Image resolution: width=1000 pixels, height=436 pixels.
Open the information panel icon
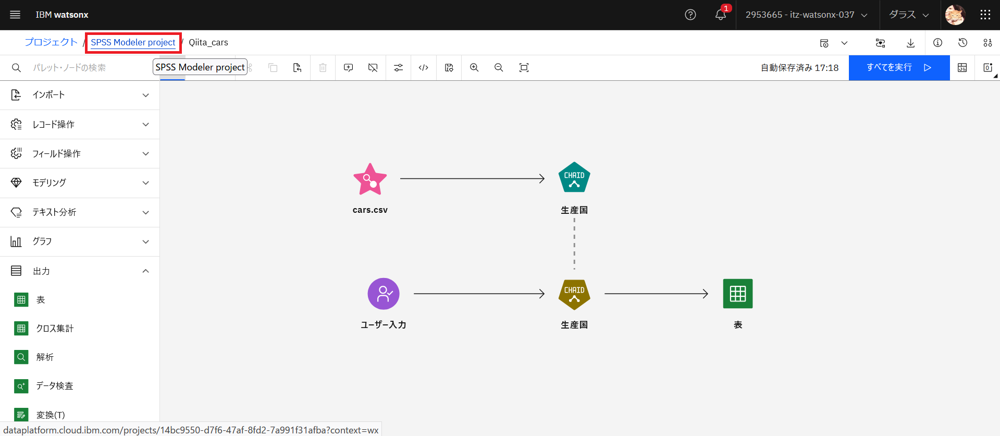pyautogui.click(x=937, y=43)
